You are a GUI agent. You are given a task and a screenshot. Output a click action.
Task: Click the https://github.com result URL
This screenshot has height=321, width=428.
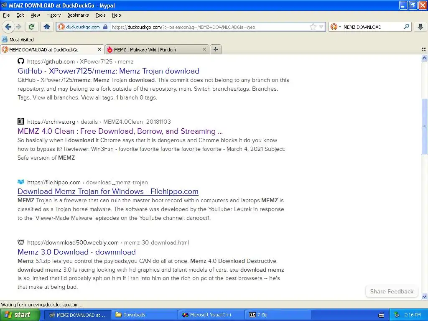51,62
